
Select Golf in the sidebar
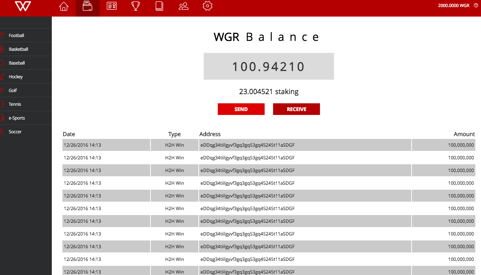[26, 90]
